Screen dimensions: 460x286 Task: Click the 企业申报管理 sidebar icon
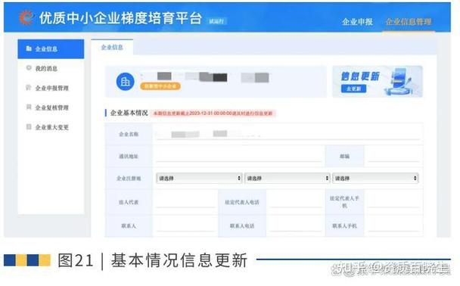(29, 88)
